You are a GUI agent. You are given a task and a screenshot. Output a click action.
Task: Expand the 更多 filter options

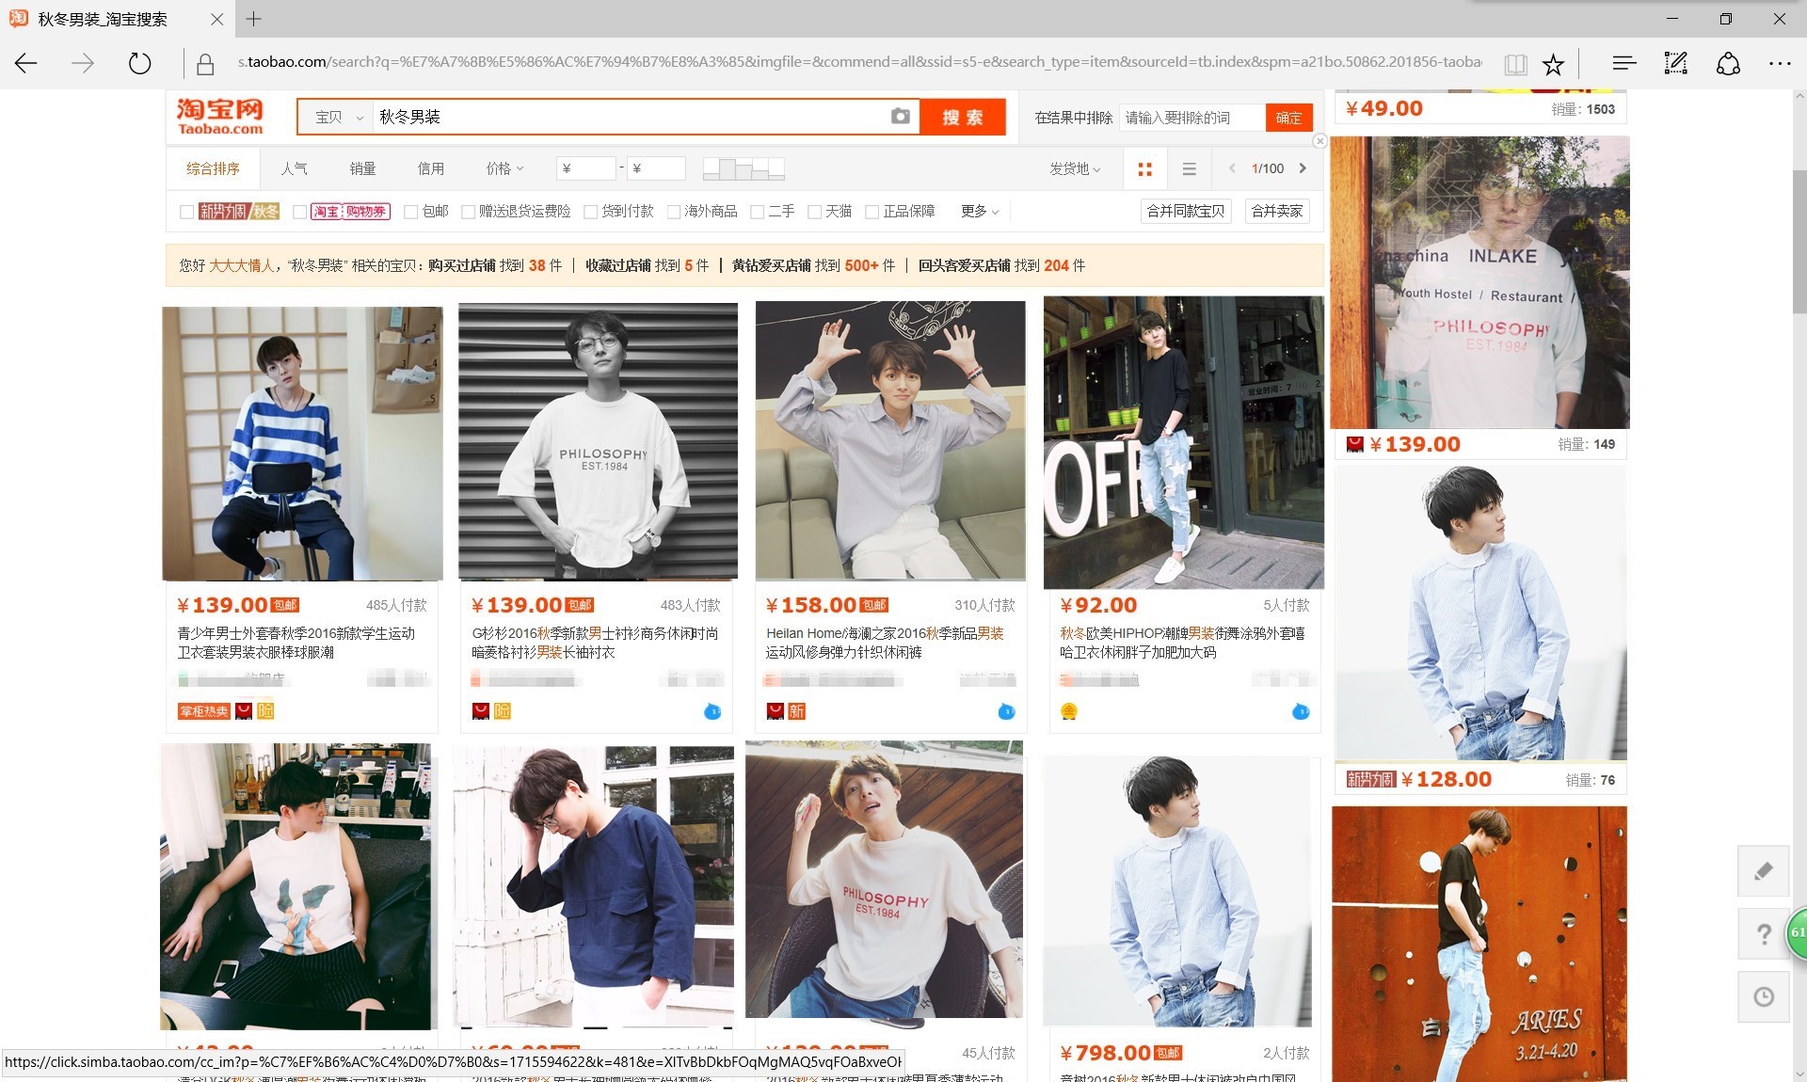(x=979, y=211)
